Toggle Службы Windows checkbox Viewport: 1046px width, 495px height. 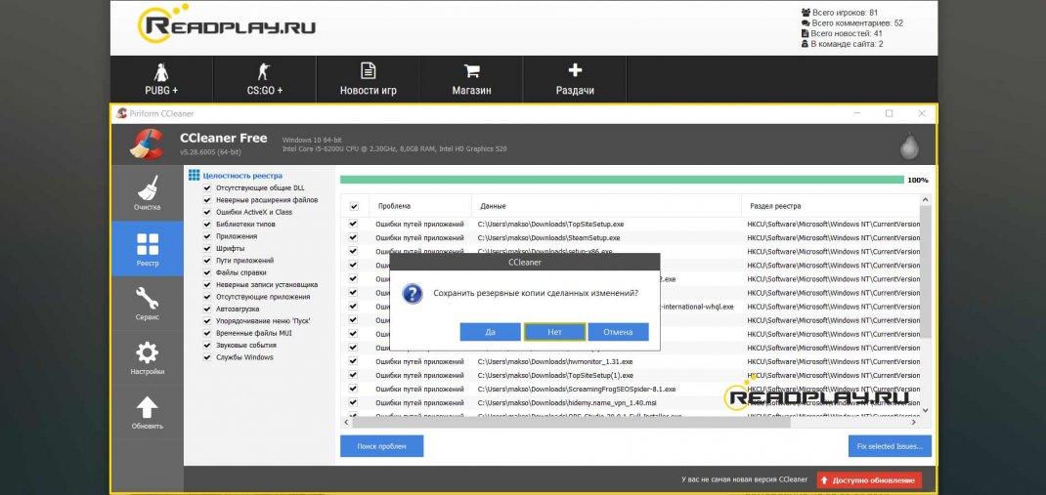[x=207, y=357]
